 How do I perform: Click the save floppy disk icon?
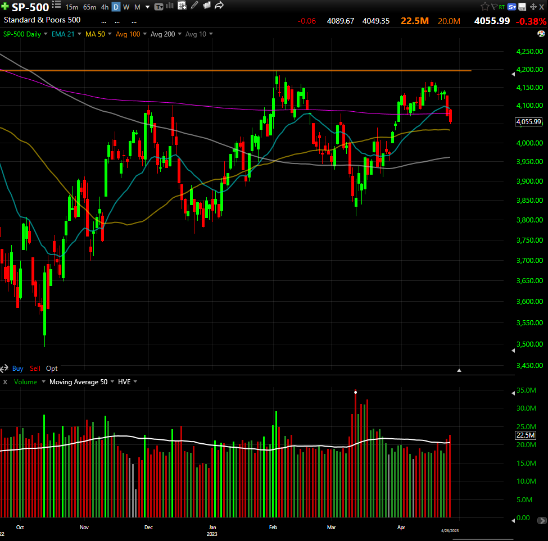pos(522,7)
